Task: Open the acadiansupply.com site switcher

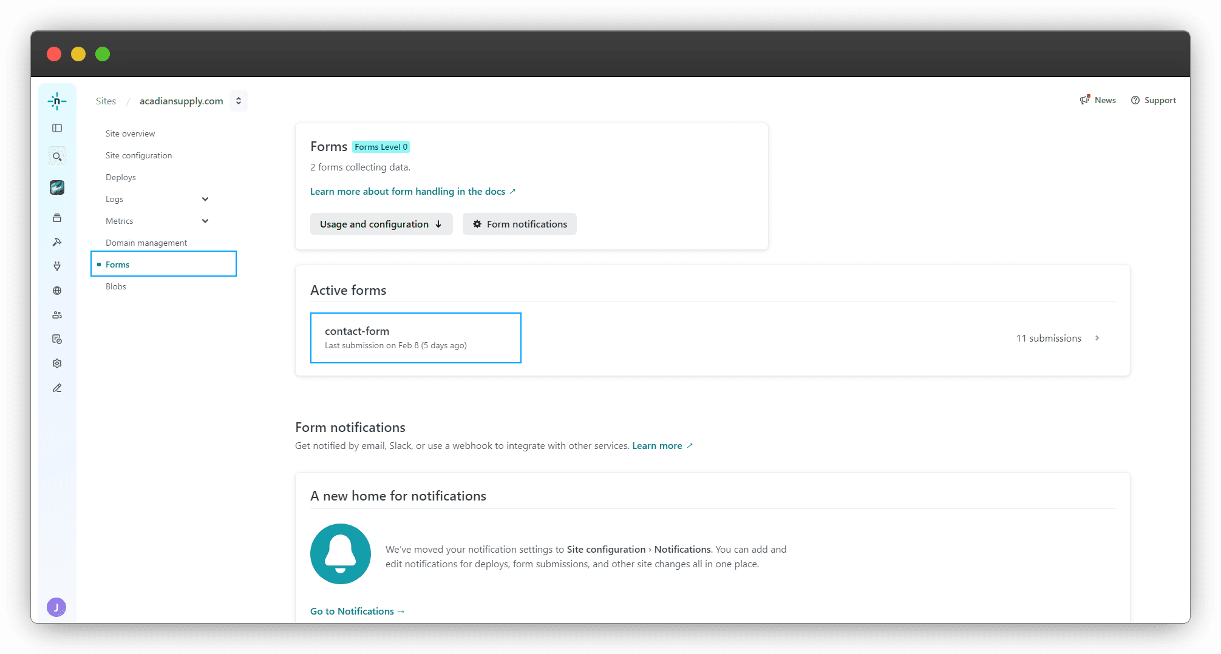Action: point(239,101)
